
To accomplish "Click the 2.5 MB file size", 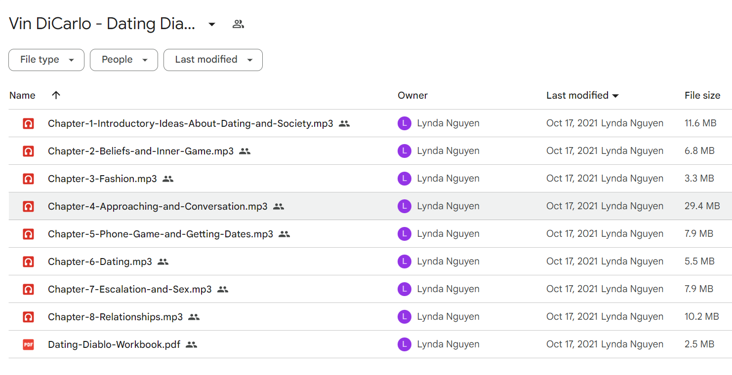I will pos(699,344).
